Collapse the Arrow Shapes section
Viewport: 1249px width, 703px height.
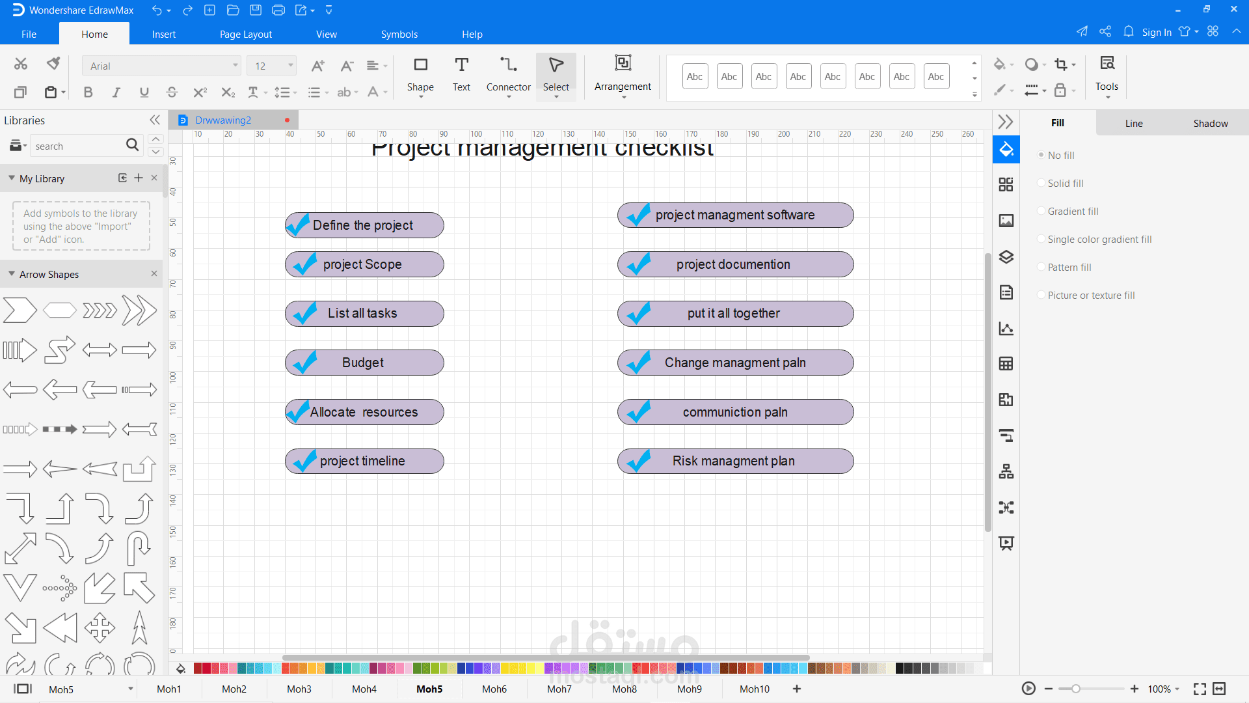pyautogui.click(x=12, y=274)
